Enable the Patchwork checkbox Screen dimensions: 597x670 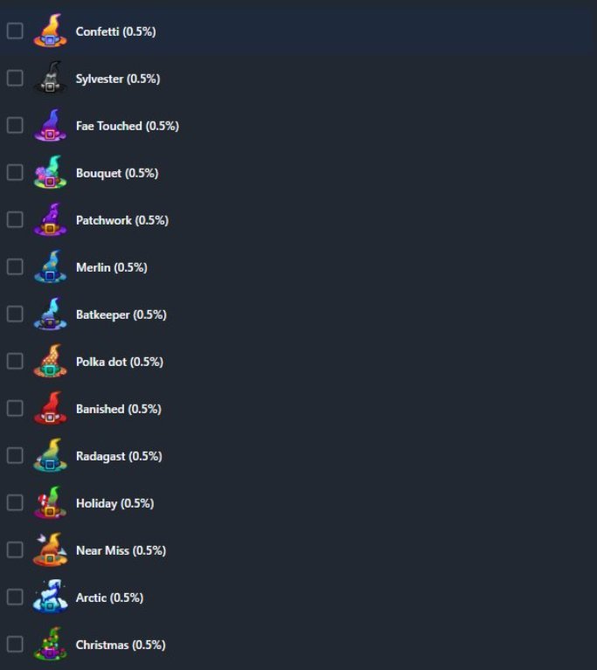(15, 219)
